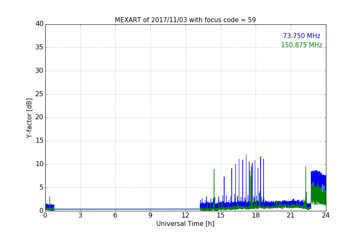The width and height of the screenshot is (362, 241).
Task: Click the y-axis tick label '15'
Action: pyautogui.click(x=39, y=141)
